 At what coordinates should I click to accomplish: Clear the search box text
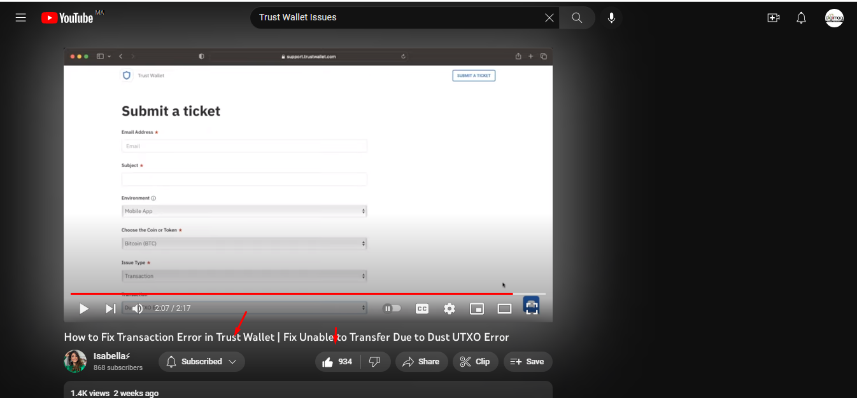pos(549,18)
